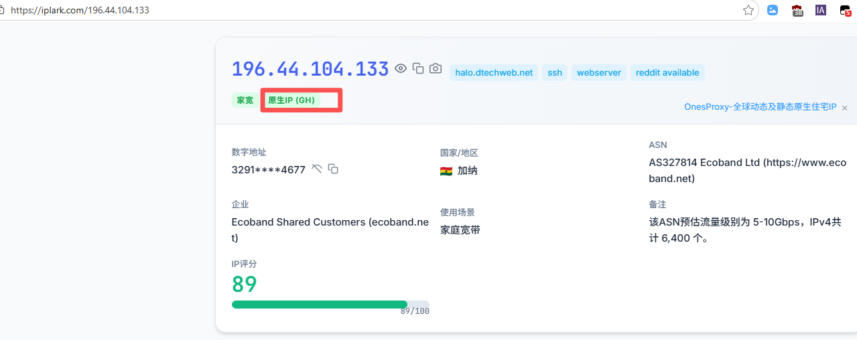Select the webserver tag

(599, 73)
